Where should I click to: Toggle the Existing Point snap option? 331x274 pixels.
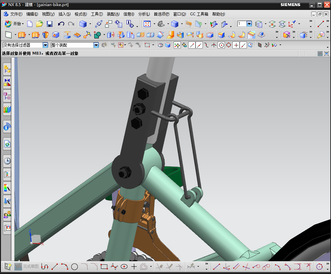coord(236,45)
